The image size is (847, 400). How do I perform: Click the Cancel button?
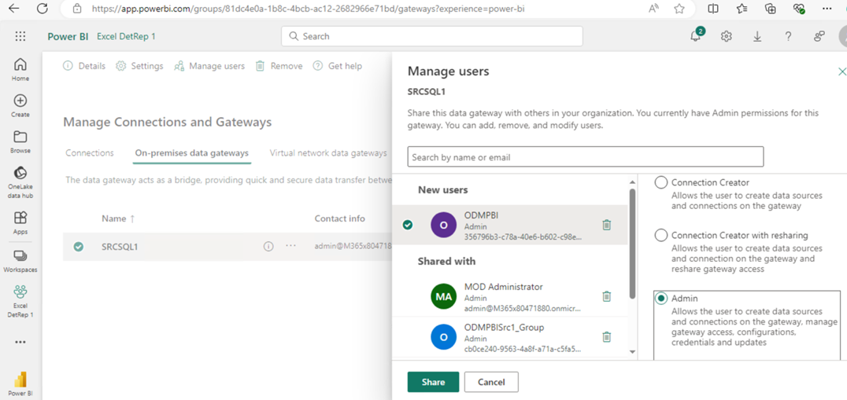(491, 382)
